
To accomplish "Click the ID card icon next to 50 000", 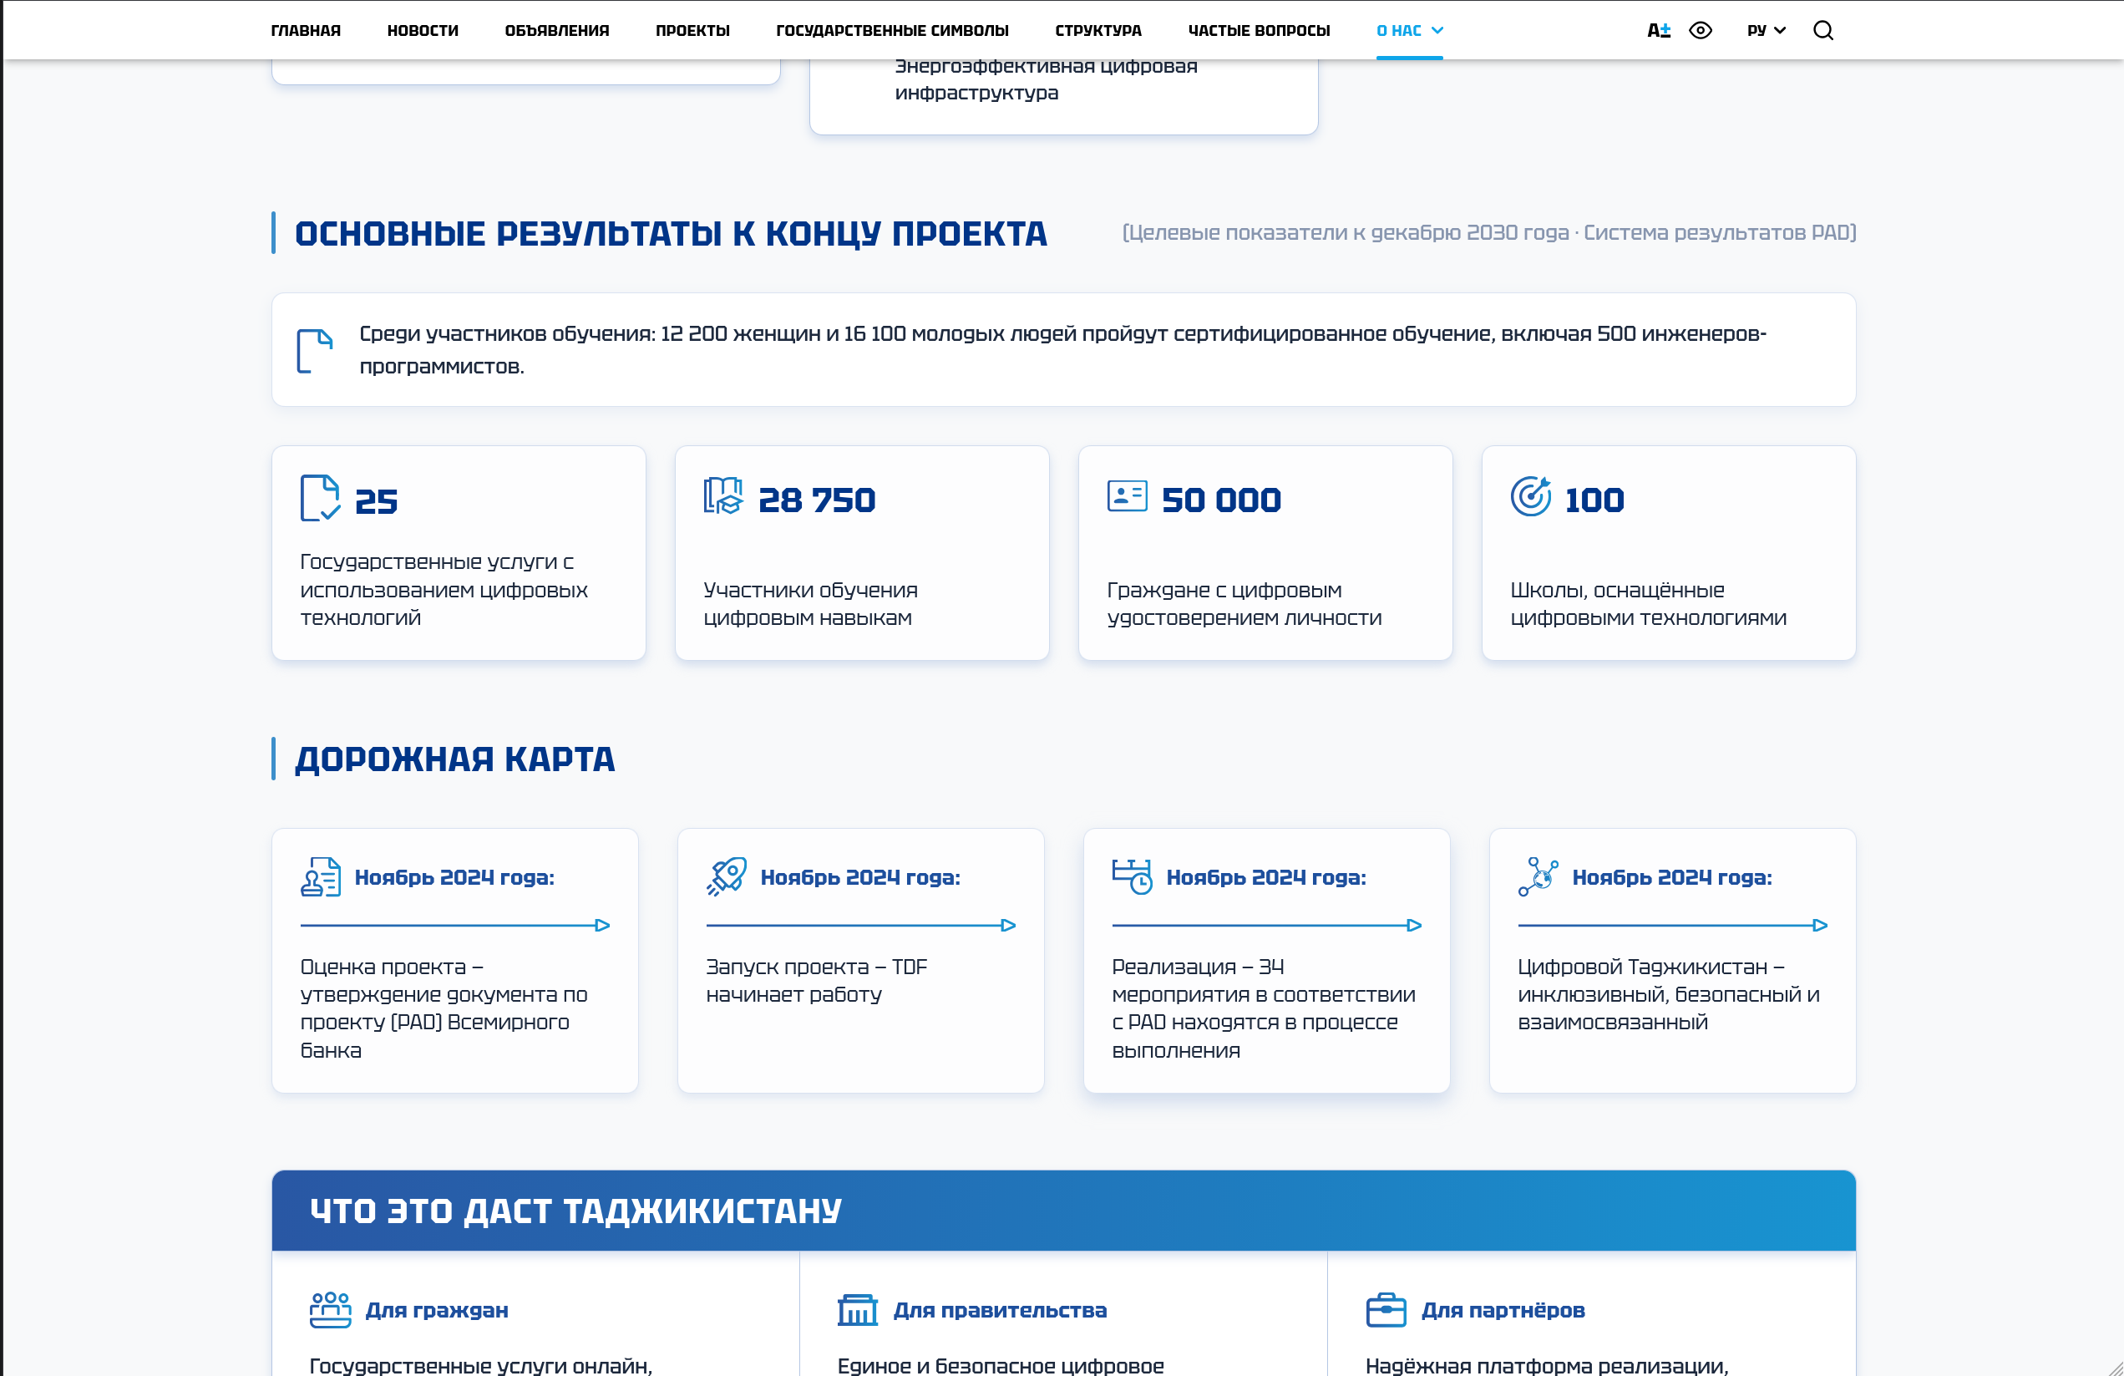I will pyautogui.click(x=1127, y=495).
